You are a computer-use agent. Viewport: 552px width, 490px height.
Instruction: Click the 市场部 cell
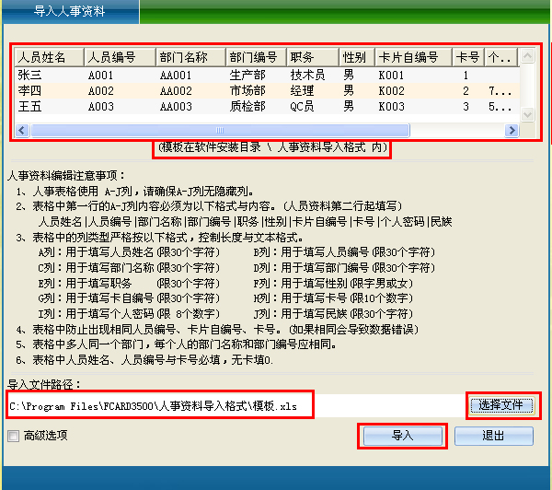(x=247, y=91)
